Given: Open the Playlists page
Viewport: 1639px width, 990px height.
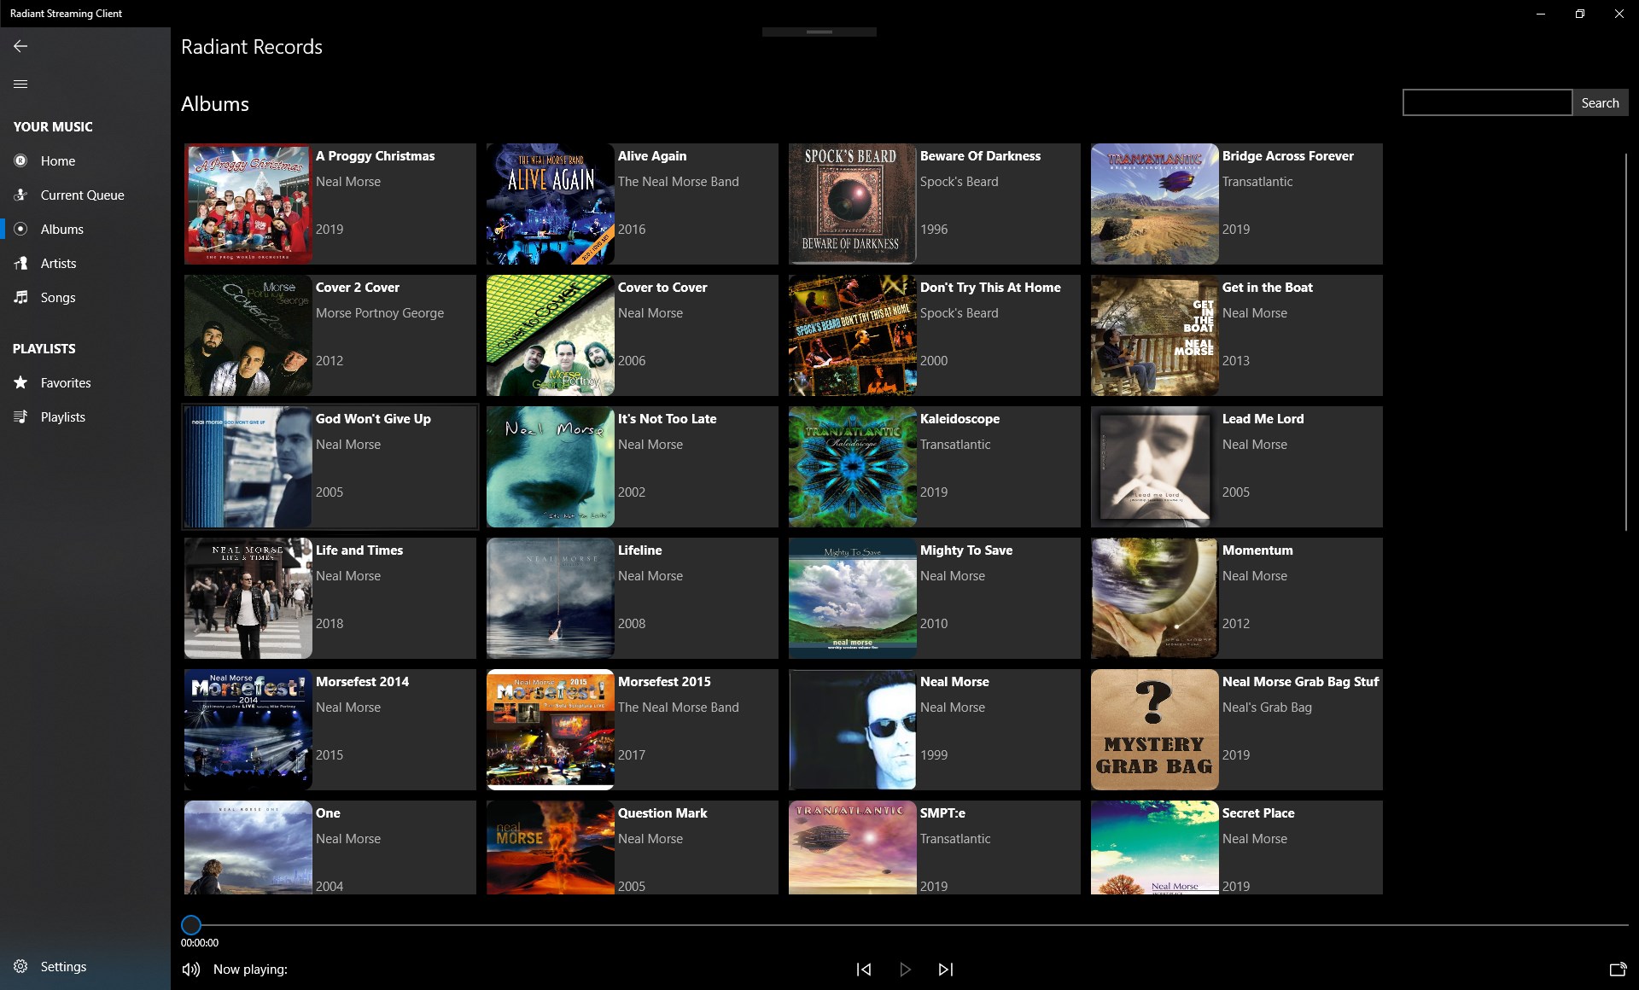Looking at the screenshot, I should [62, 417].
